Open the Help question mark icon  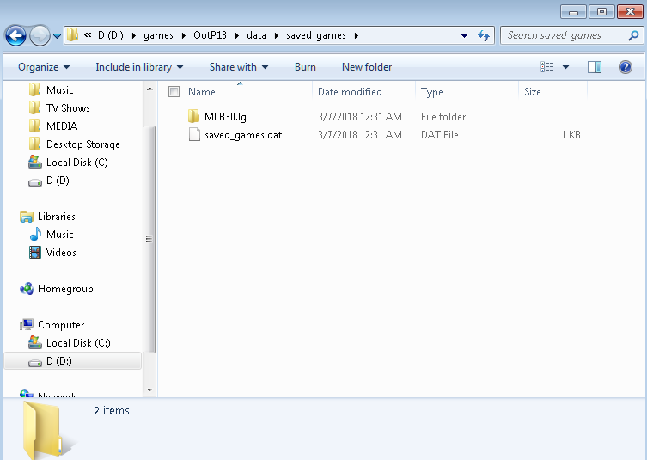click(625, 67)
